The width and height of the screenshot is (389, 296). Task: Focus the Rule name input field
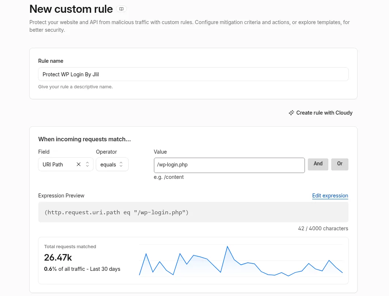click(193, 74)
